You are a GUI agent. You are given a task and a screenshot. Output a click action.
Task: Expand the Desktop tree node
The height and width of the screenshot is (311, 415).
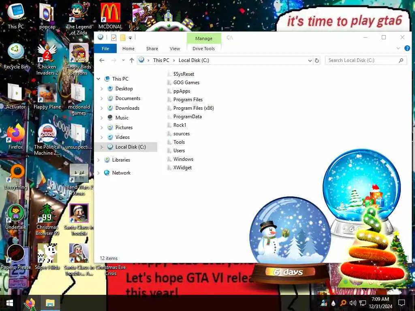tap(102, 89)
